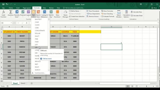The image size is (160, 90).
Task: Click the Insert Function fx ribbon icon
Action: pos(3,12)
